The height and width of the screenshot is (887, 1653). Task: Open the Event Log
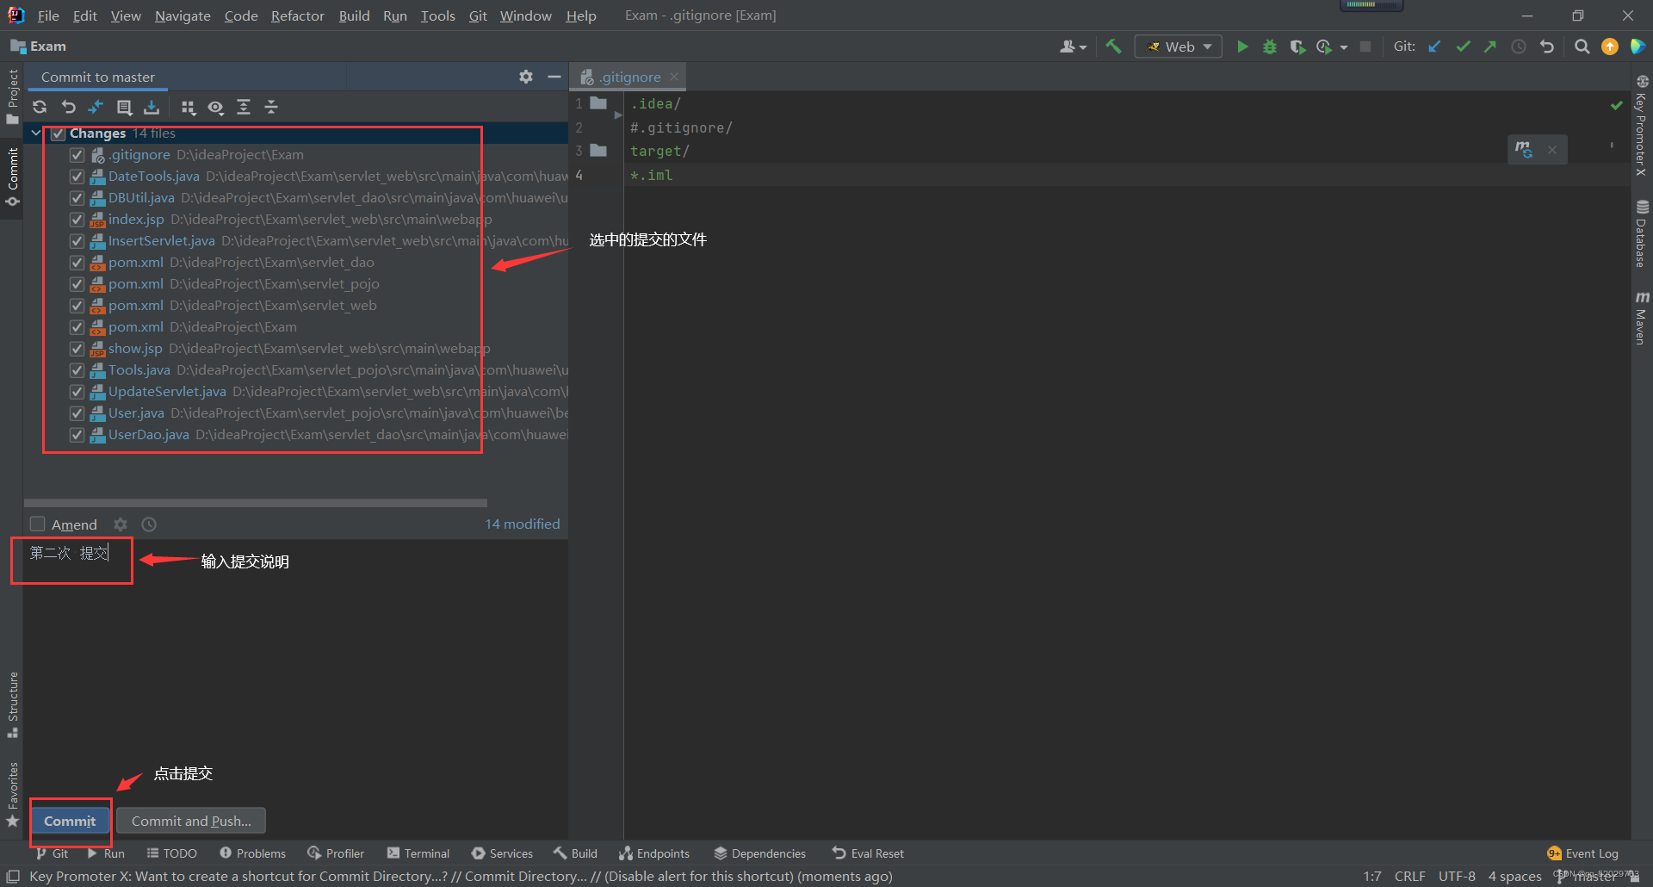1582,853
